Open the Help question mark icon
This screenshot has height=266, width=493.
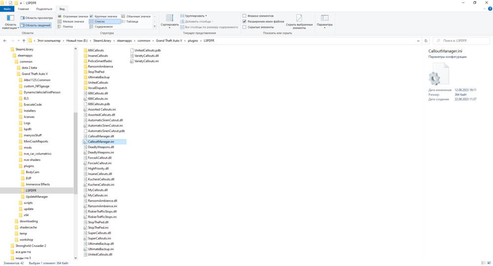[x=490, y=9]
